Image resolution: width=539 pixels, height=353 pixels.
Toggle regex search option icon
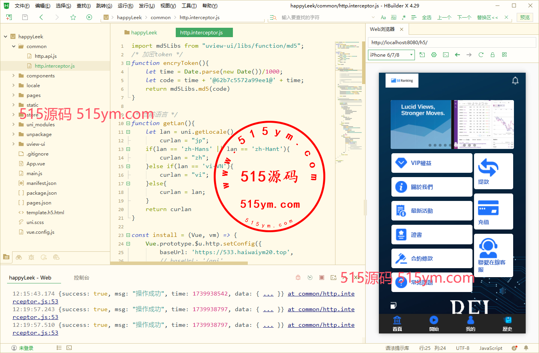coord(404,18)
